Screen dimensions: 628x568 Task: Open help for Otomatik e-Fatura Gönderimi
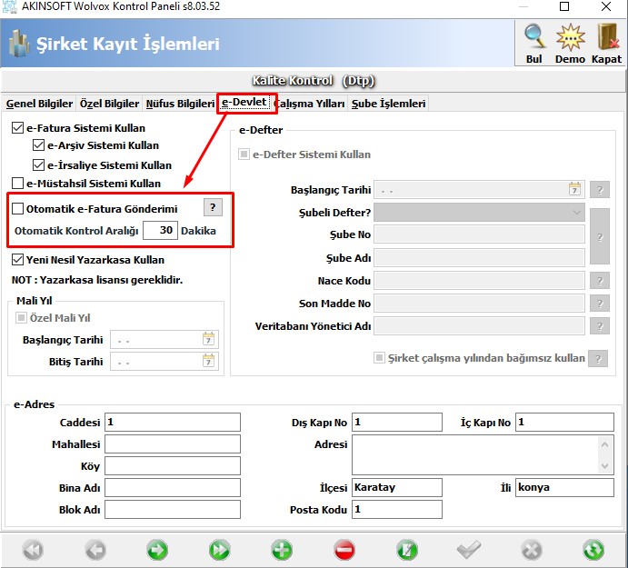click(213, 207)
